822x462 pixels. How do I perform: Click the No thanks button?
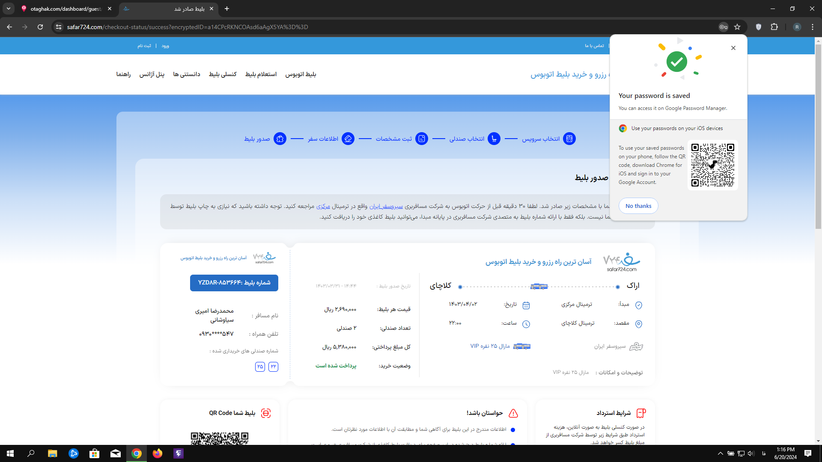tap(638, 206)
